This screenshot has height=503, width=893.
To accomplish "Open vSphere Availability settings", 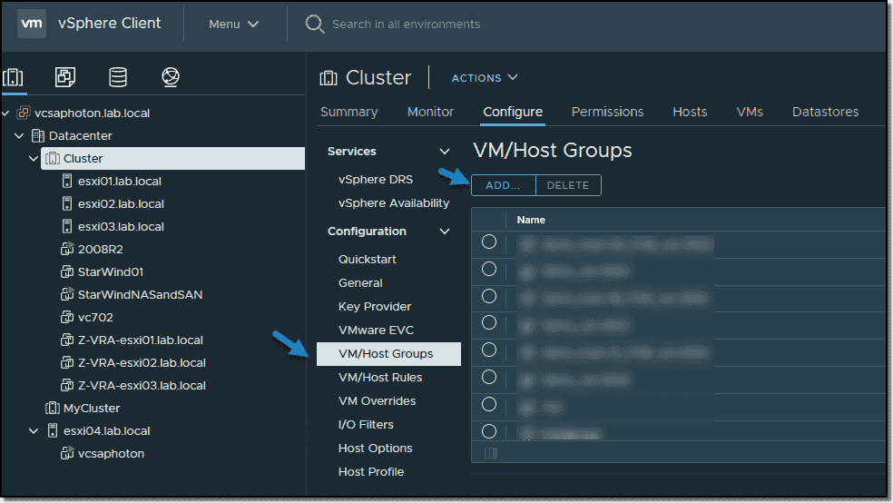I will (394, 203).
